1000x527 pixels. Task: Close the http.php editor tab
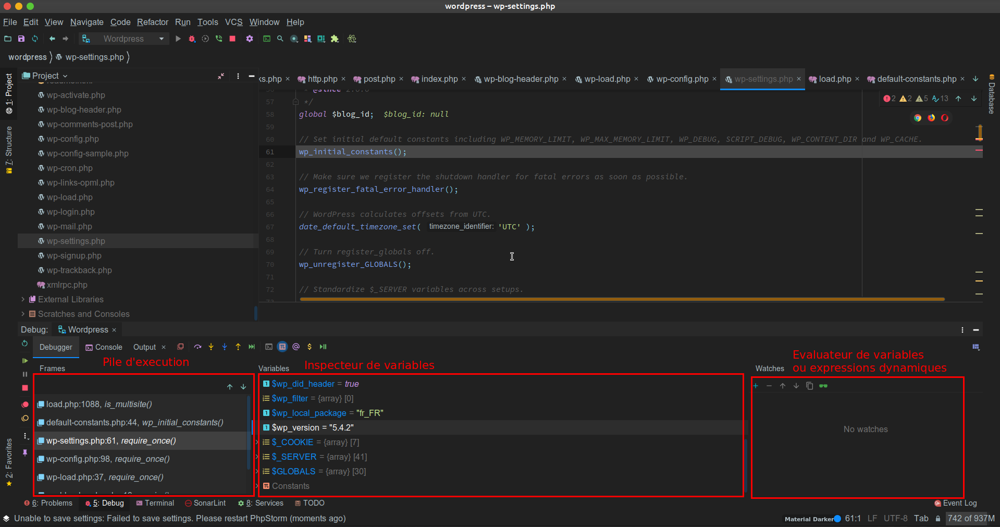(x=343, y=79)
